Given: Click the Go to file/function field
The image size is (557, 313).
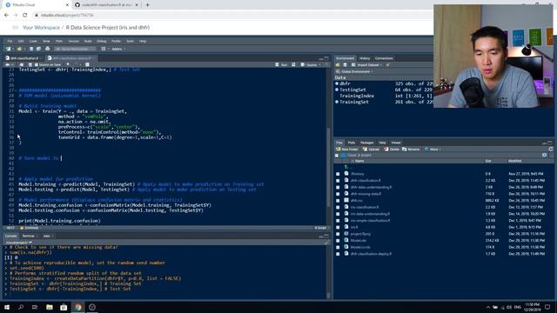Looking at the screenshot, I should (76, 49).
